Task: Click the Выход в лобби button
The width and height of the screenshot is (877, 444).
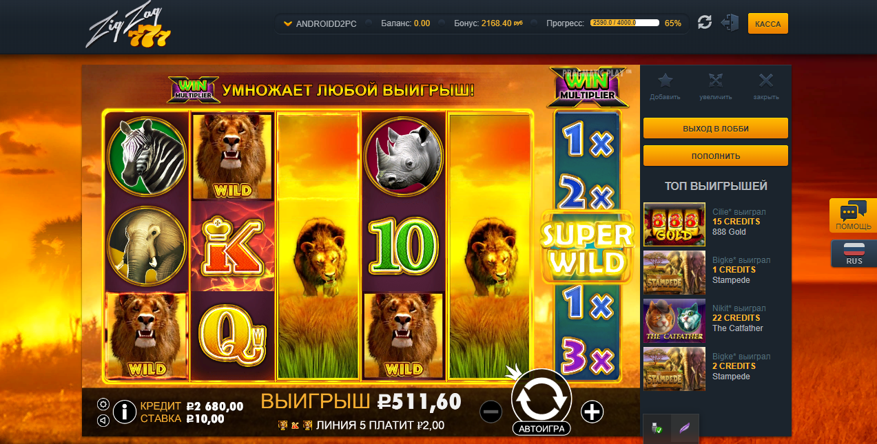Action: (x=716, y=128)
